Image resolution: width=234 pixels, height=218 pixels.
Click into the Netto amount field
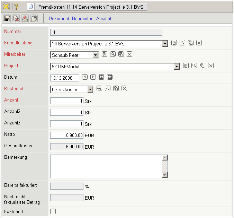pyautogui.click(x=67, y=135)
